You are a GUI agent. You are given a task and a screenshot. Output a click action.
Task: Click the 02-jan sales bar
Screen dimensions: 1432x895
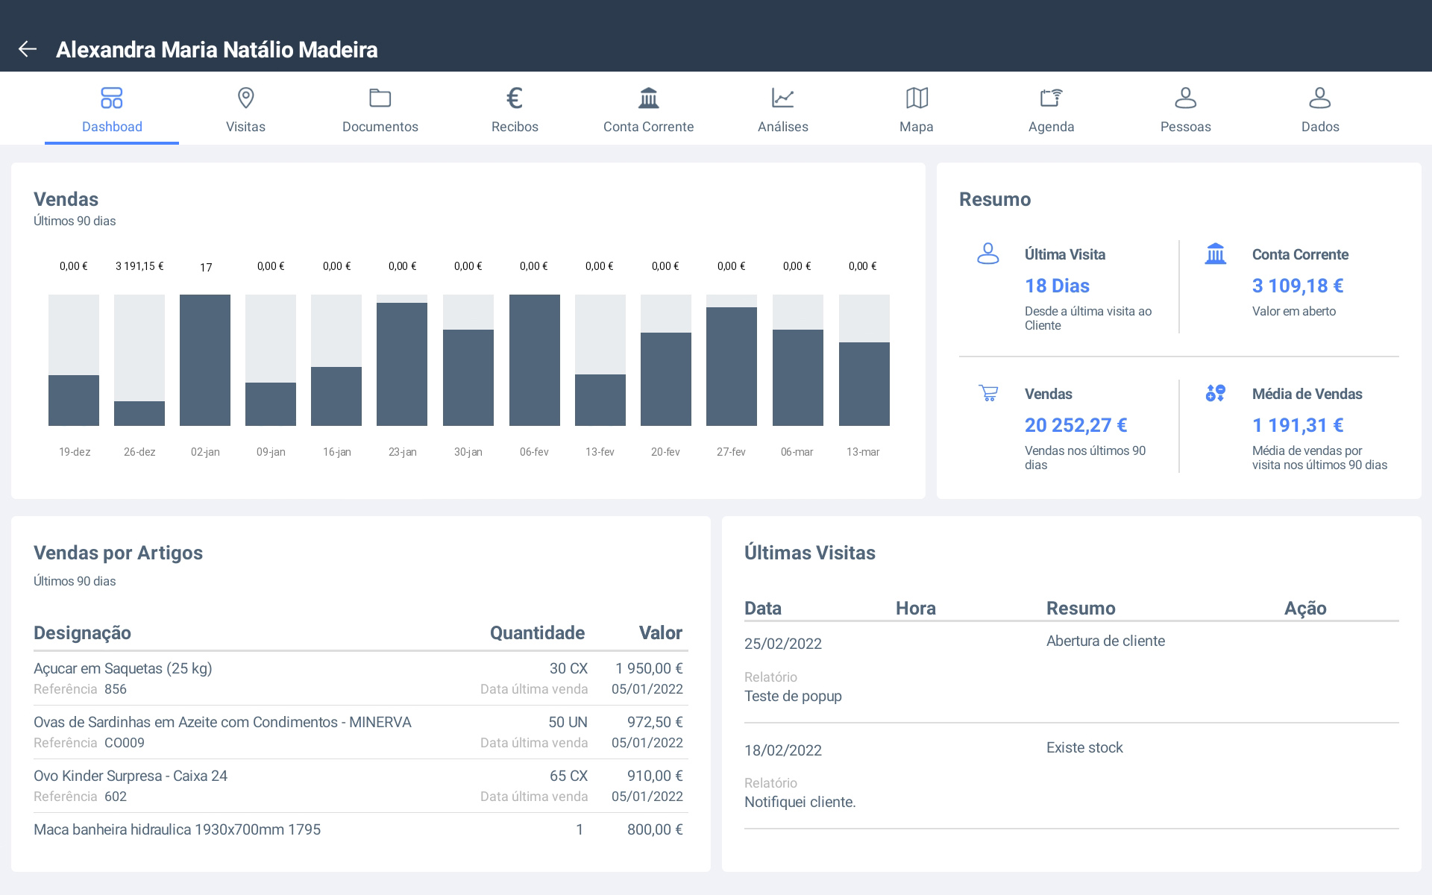point(205,360)
